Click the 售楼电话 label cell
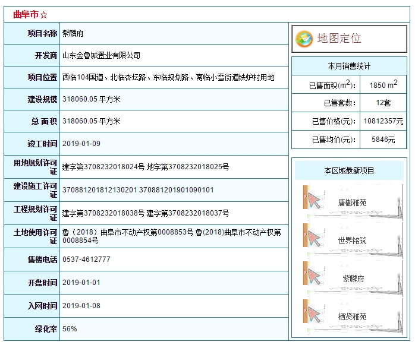This screenshot has height=345, width=415. [x=32, y=259]
